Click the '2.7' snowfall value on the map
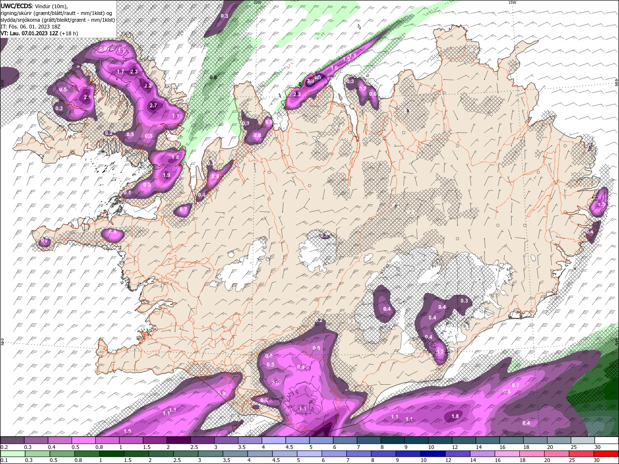The width and height of the screenshot is (619, 464). tap(154, 105)
